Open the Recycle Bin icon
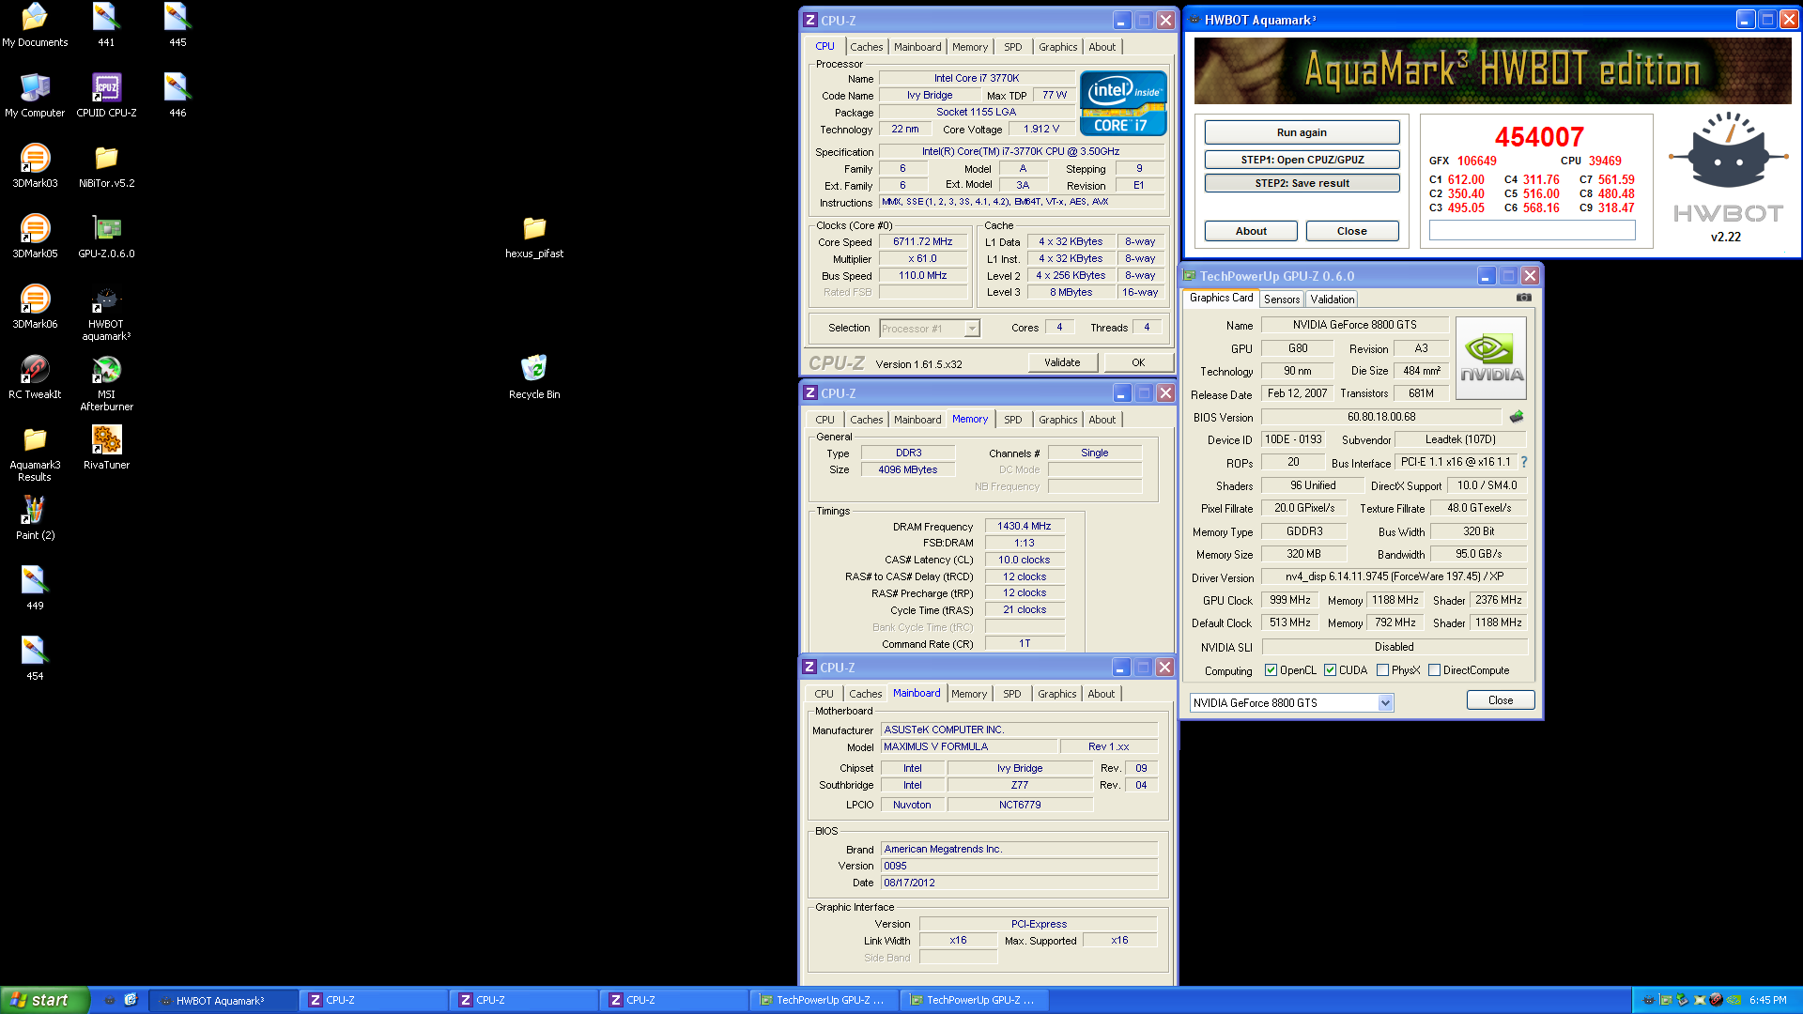The image size is (1803, 1014). pyautogui.click(x=534, y=376)
